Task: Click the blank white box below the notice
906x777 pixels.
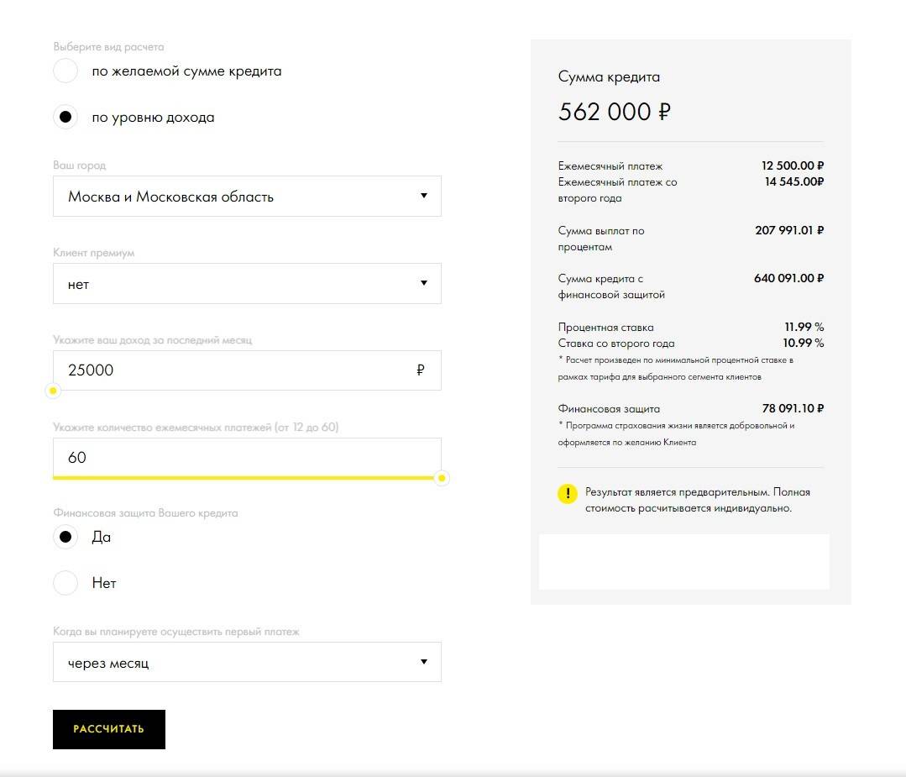Action: point(683,561)
